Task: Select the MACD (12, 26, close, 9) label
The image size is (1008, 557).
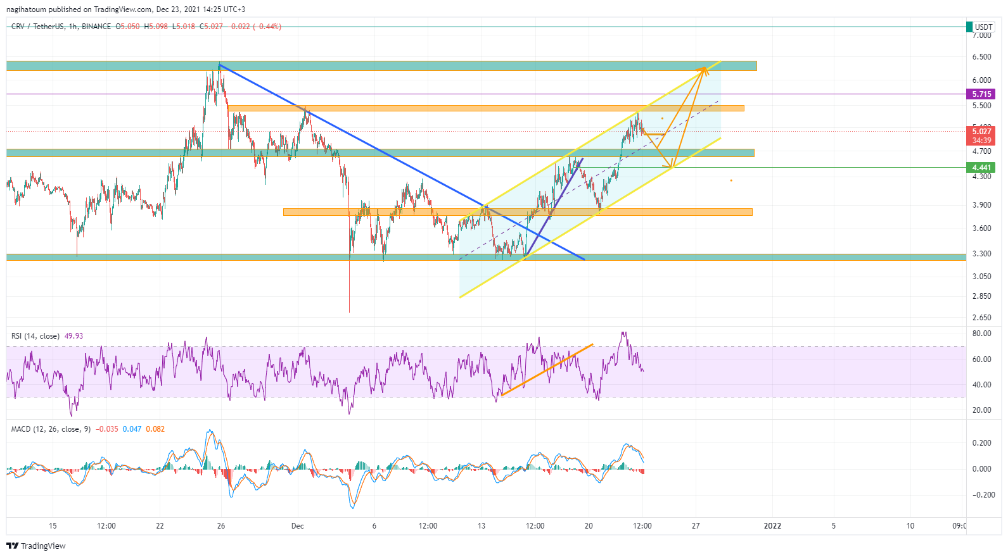Action: (51, 429)
